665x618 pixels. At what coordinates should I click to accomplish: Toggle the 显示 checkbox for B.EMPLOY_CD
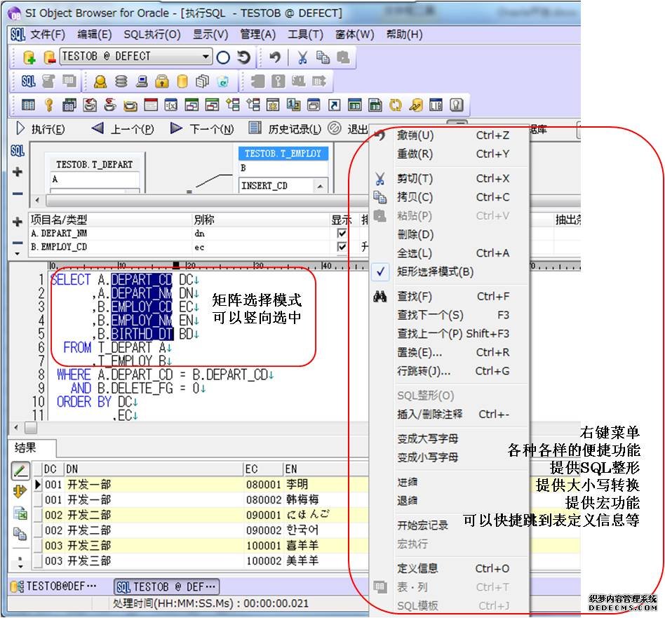tap(342, 247)
